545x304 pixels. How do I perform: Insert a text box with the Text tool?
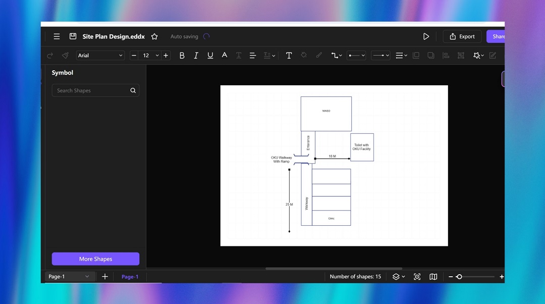click(289, 56)
